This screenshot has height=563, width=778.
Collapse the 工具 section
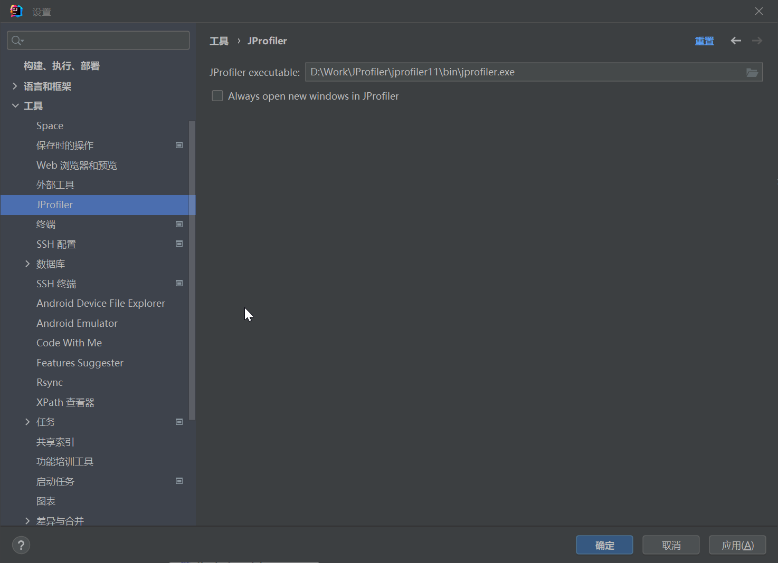pos(15,105)
